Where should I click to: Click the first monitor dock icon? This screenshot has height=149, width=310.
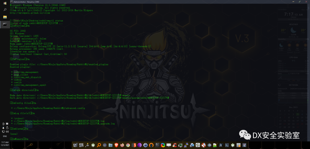point(75,145)
